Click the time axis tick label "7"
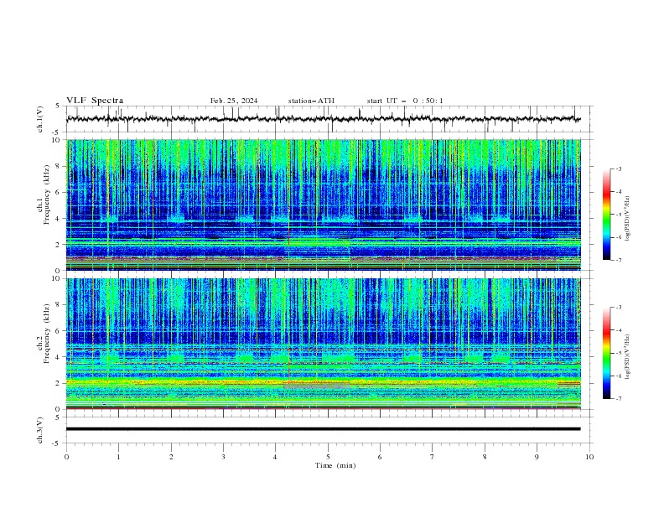The image size is (664, 513). pyautogui.click(x=433, y=457)
